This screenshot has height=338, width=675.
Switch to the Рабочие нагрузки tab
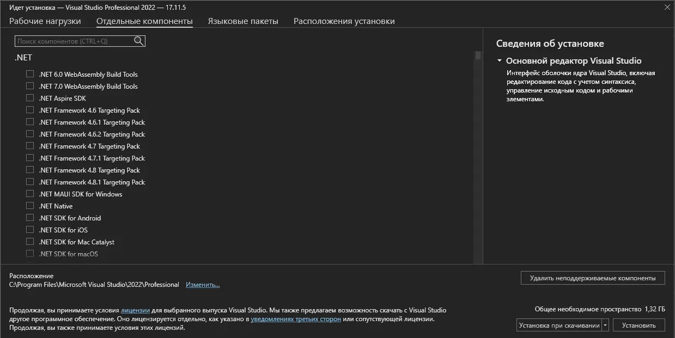[45, 21]
